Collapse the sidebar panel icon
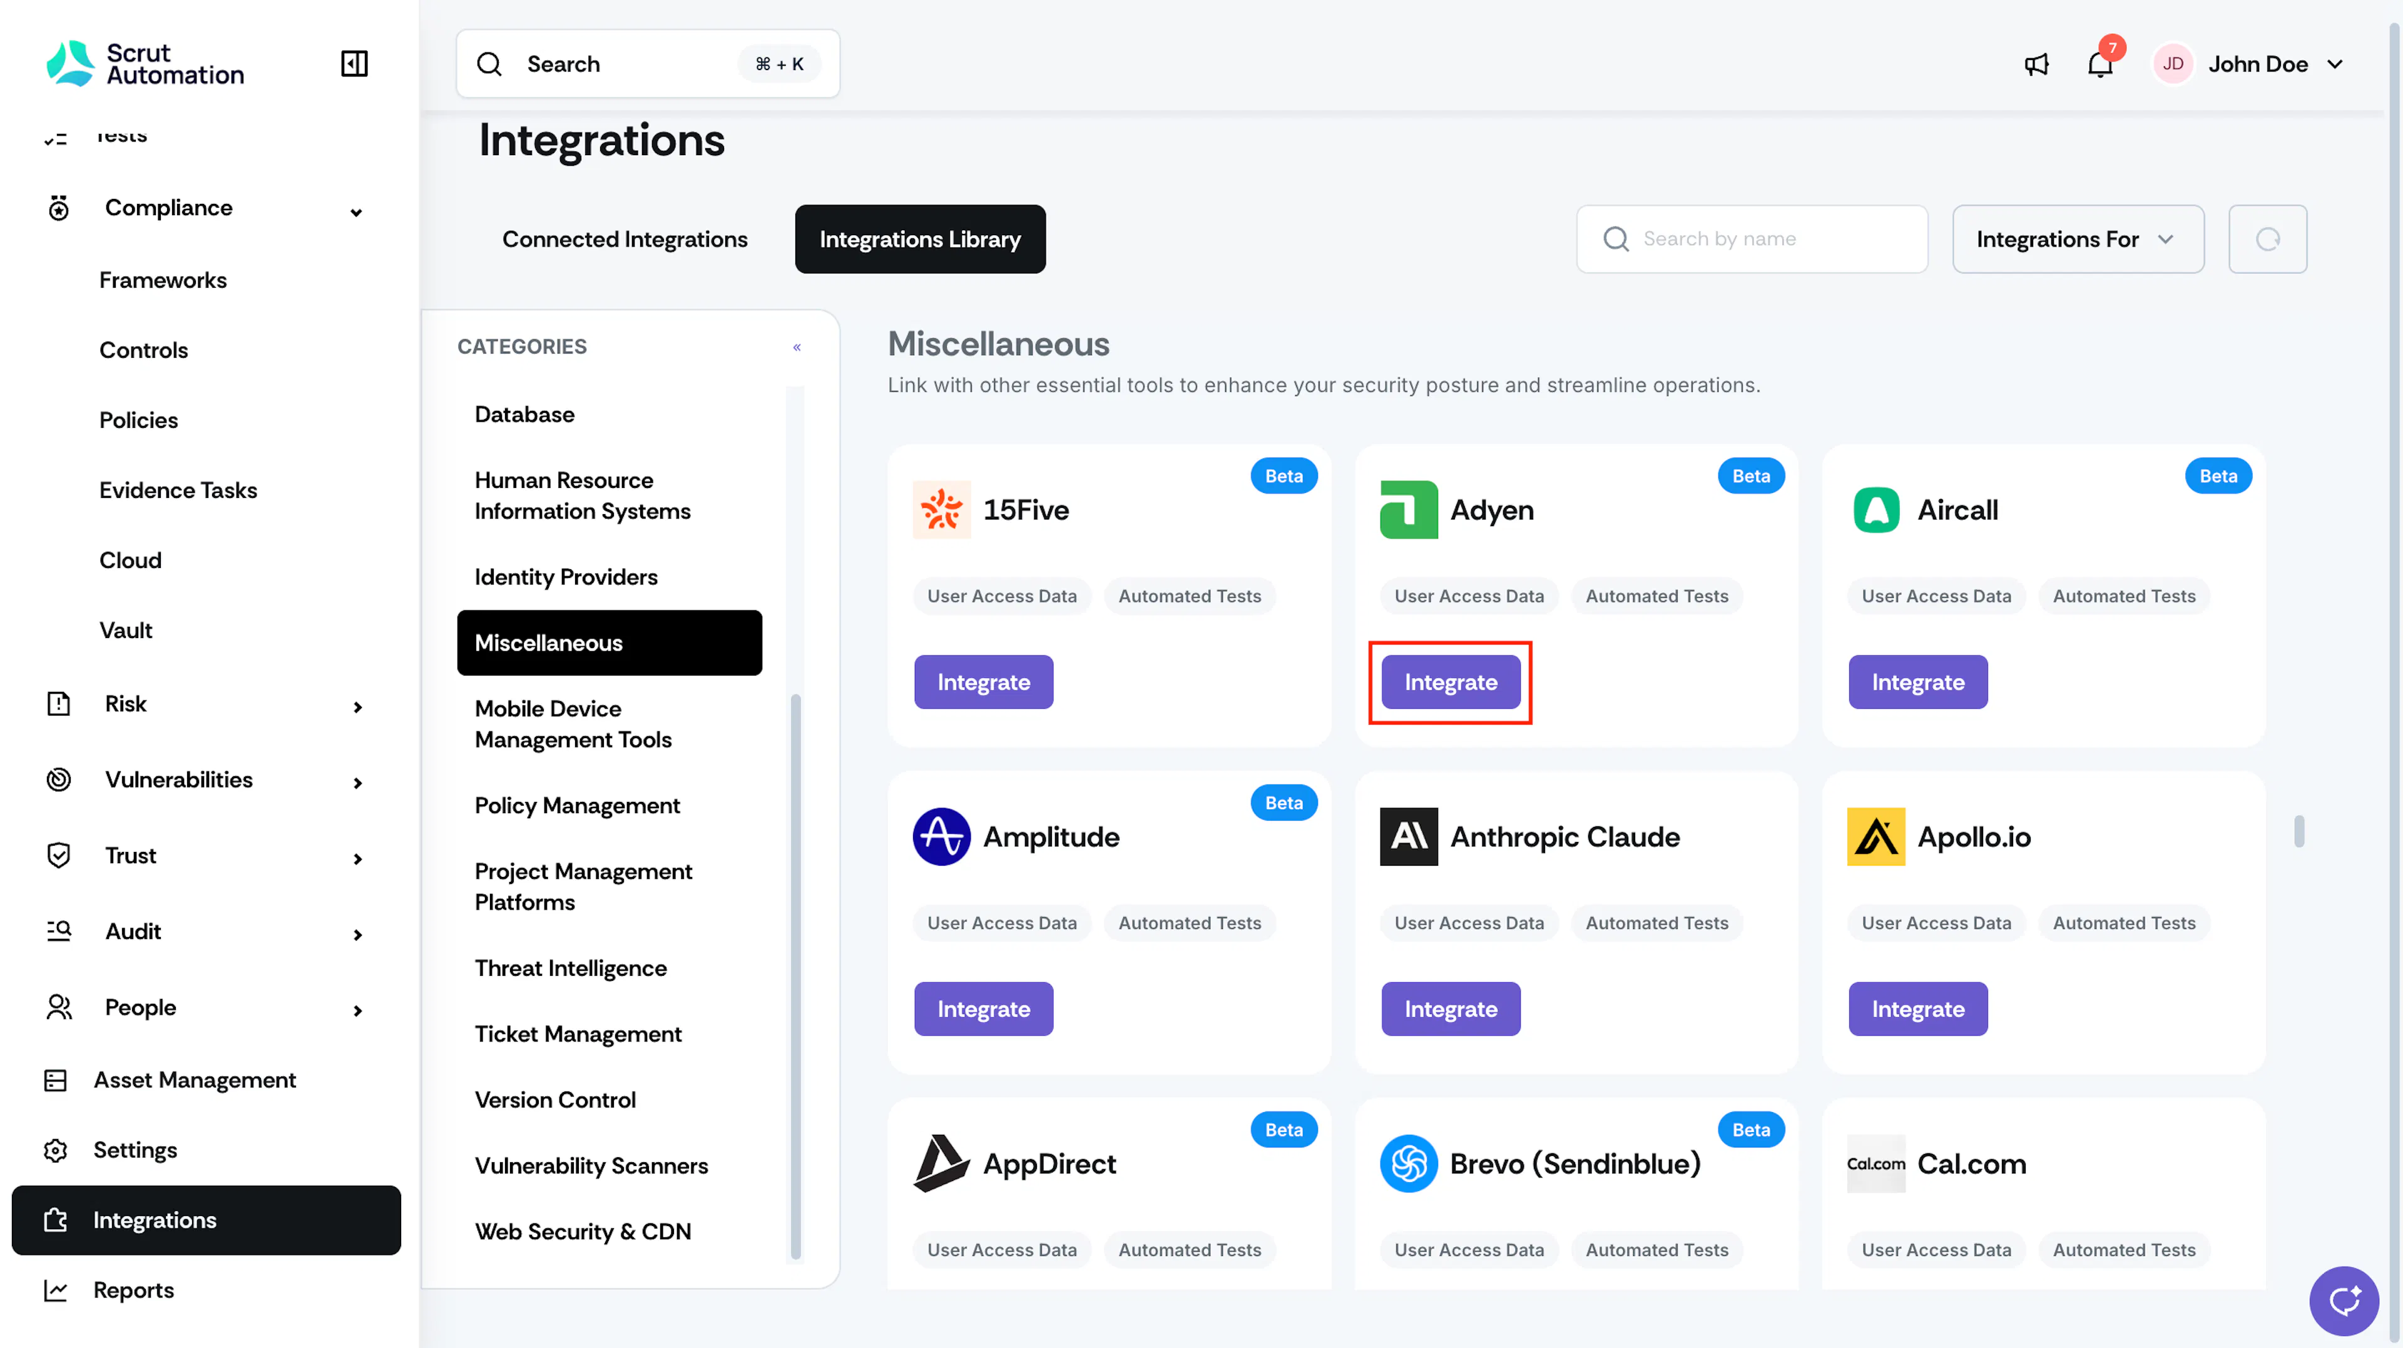This screenshot has height=1348, width=2403. pos(354,63)
